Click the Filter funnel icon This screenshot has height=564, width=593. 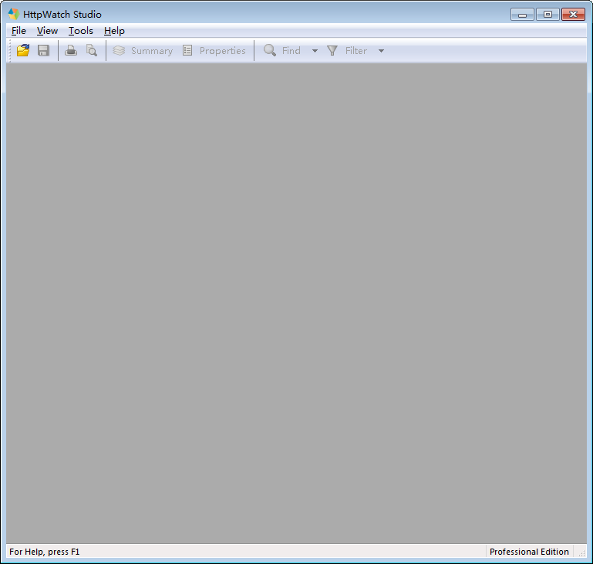(x=332, y=51)
